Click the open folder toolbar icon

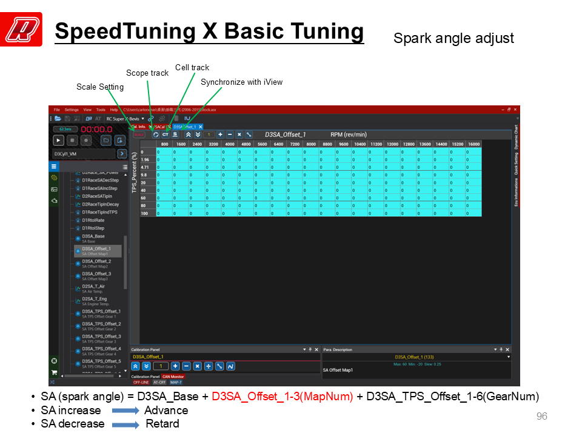(58, 119)
